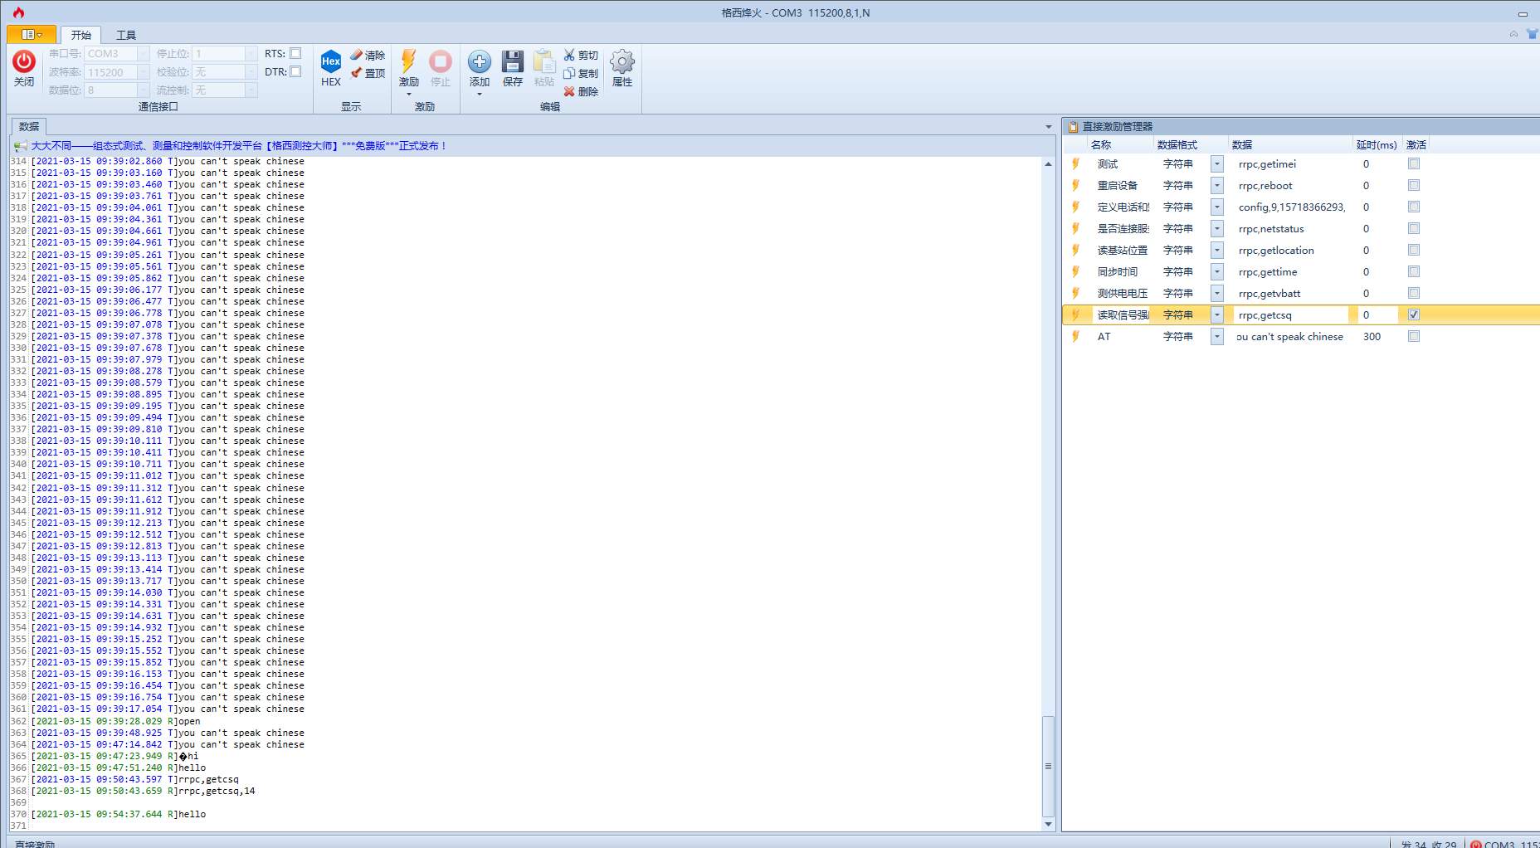Open data format dropdown for 测试 row
The image size is (1540, 848).
click(1216, 164)
